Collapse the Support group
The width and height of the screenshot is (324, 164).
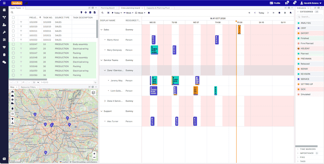[x=101, y=111]
